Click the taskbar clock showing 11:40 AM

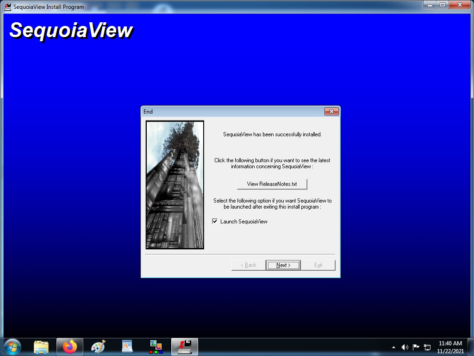(450, 347)
